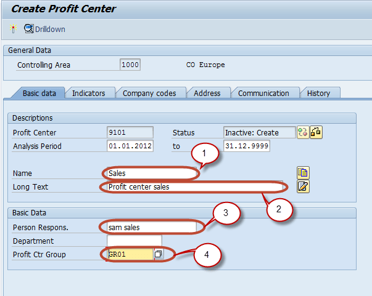
Task: Show the History tab
Action: tap(318, 93)
